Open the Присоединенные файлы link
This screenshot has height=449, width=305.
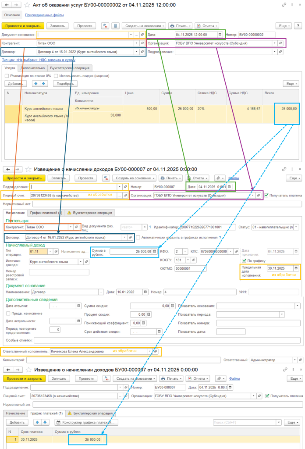point(44,15)
